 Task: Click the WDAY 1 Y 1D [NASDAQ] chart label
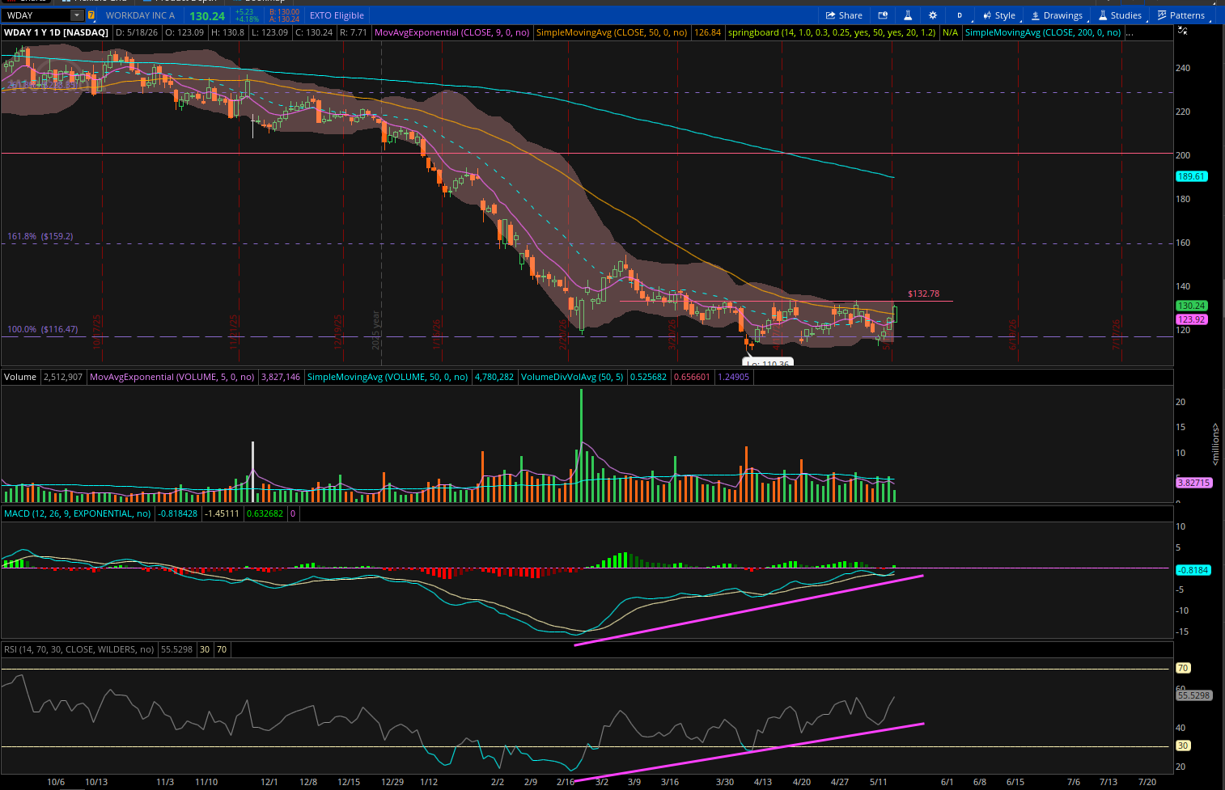[x=56, y=32]
